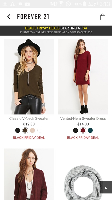
Task: Select black swatch for Sweater Dress
Action: pyautogui.click(x=76, y=130)
